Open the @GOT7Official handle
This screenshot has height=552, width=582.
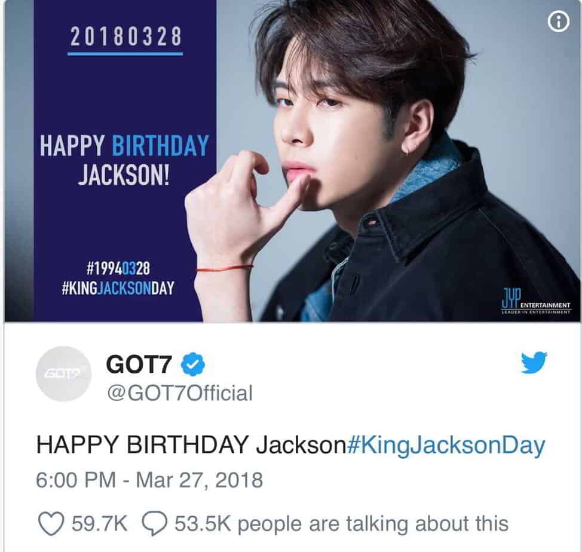[180, 393]
